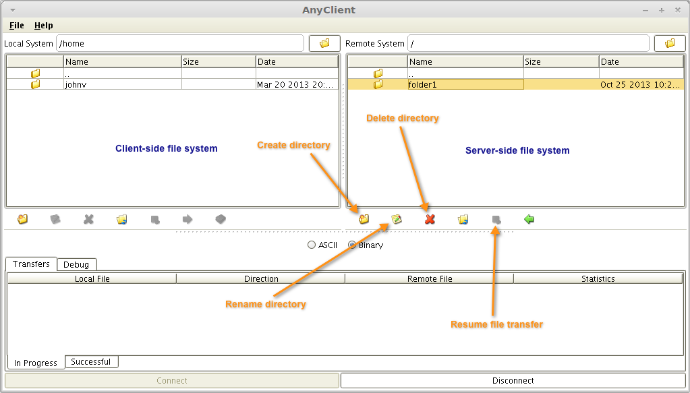The width and height of the screenshot is (690, 393).
Task: Click the green download arrow icon
Action: [x=529, y=219]
